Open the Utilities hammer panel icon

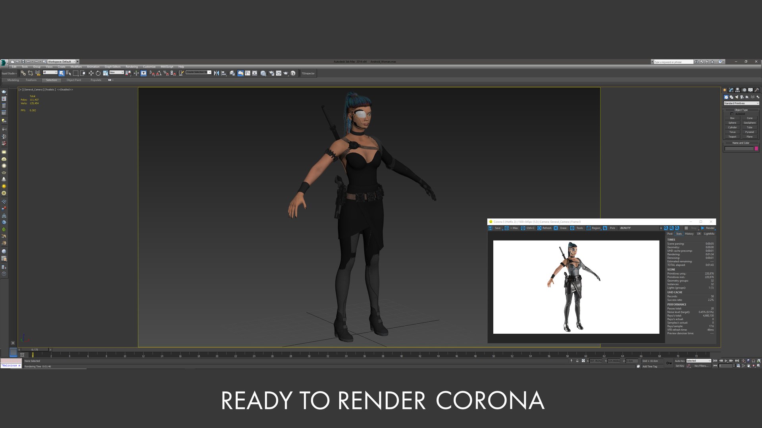pos(757,90)
